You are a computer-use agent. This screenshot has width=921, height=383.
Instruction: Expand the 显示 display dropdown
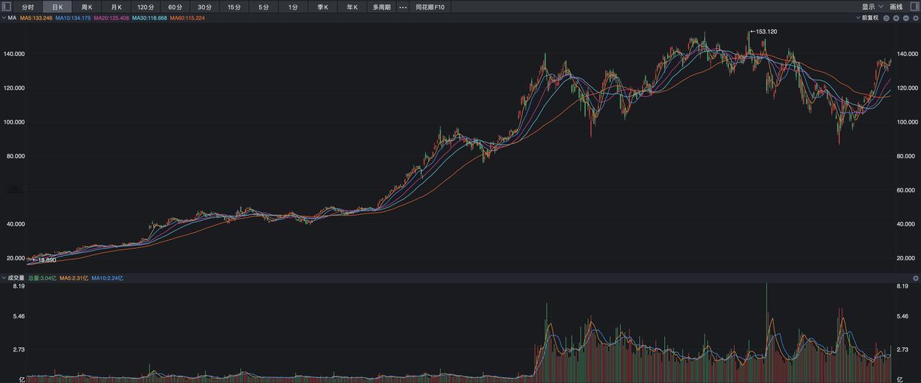click(x=873, y=7)
